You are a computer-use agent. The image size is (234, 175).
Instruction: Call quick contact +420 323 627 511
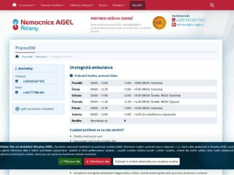pos(190,20)
